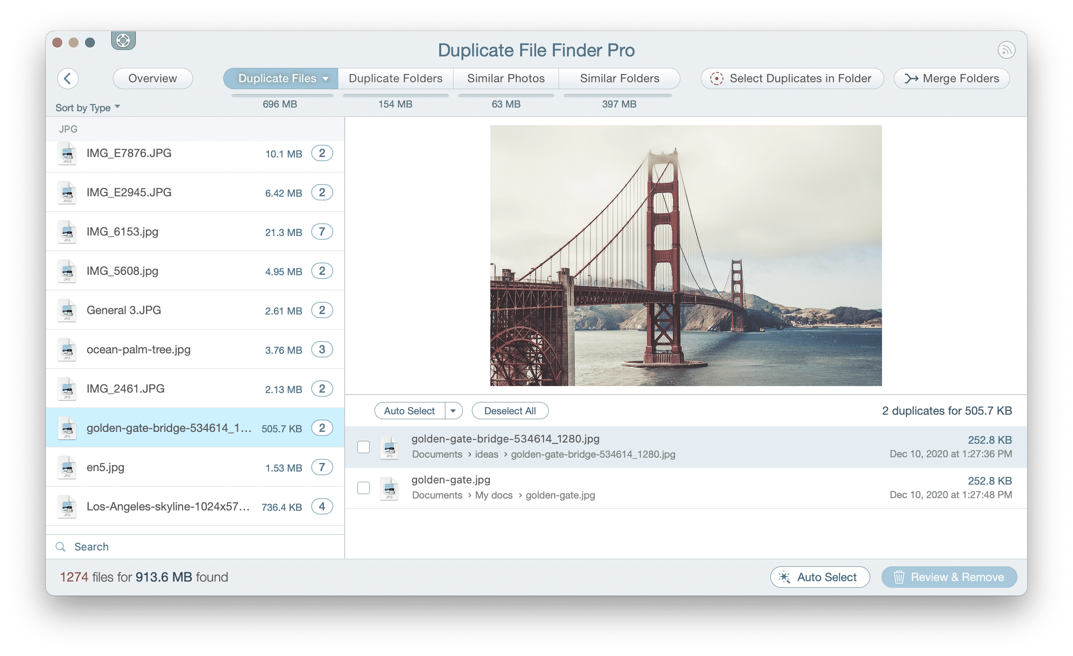Click the Review & Remove button
This screenshot has width=1073, height=656.
pos(950,576)
